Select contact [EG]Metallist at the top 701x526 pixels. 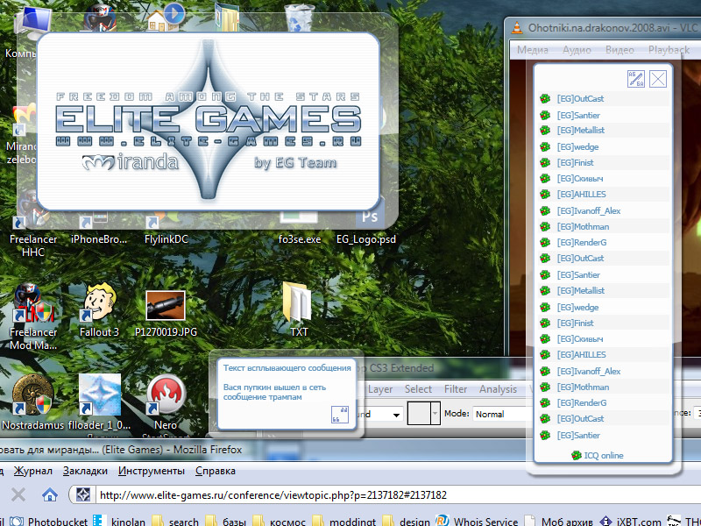[580, 131]
